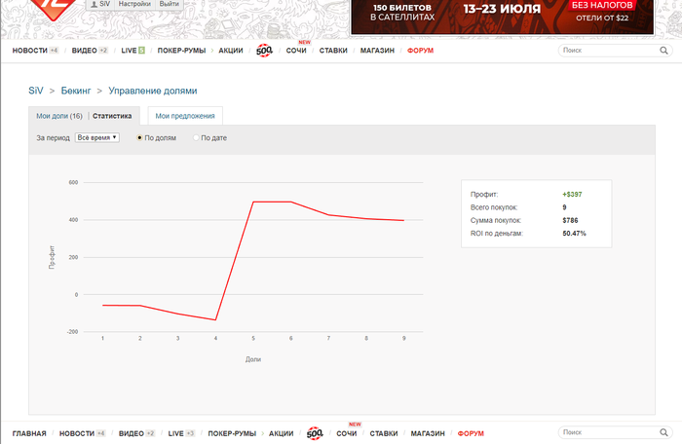Follow the Бекинг breadcrumb link
The image size is (682, 444).
pyautogui.click(x=76, y=91)
